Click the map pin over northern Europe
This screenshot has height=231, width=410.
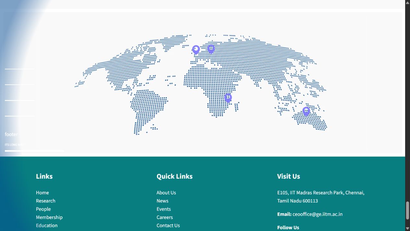point(211,49)
